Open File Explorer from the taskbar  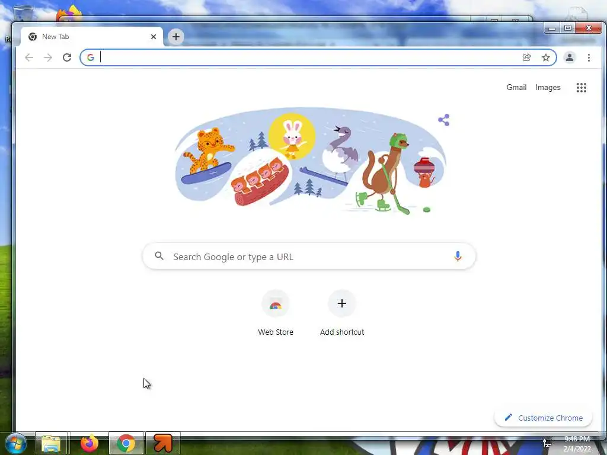pyautogui.click(x=51, y=443)
